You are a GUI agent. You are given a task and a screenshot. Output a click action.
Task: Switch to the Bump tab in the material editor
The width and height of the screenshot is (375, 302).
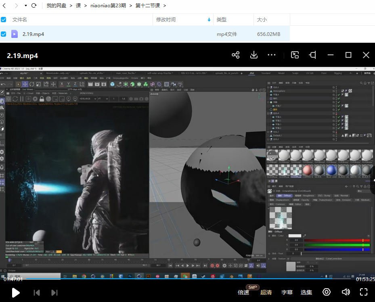[325, 196]
